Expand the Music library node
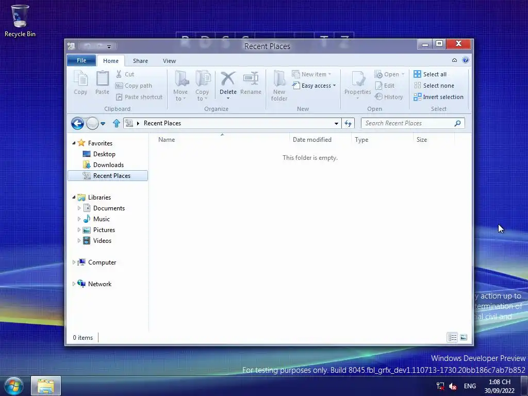Image resolution: width=528 pixels, height=396 pixels. click(79, 219)
